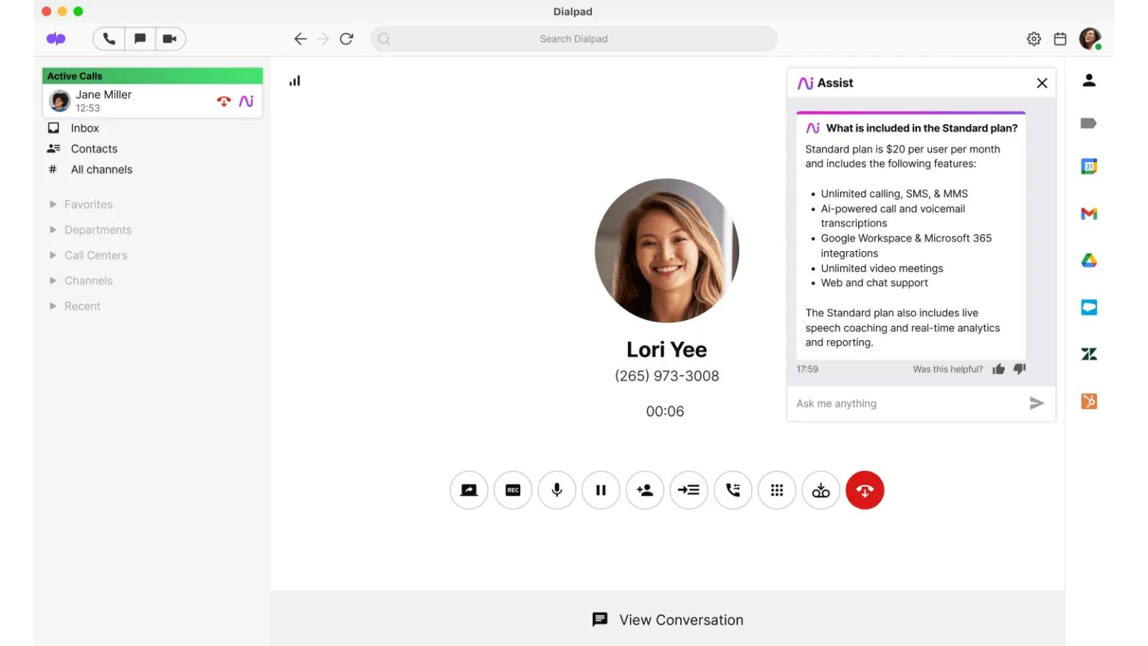Expand the Call Centers section
Screen dimensions: 1148x646
point(95,255)
